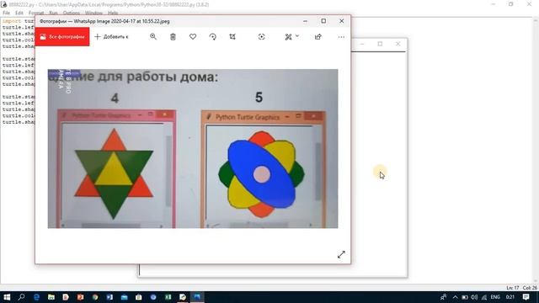The image size is (539, 303).
Task: Close the turtle graphics window behind Photos
Action: (398, 44)
